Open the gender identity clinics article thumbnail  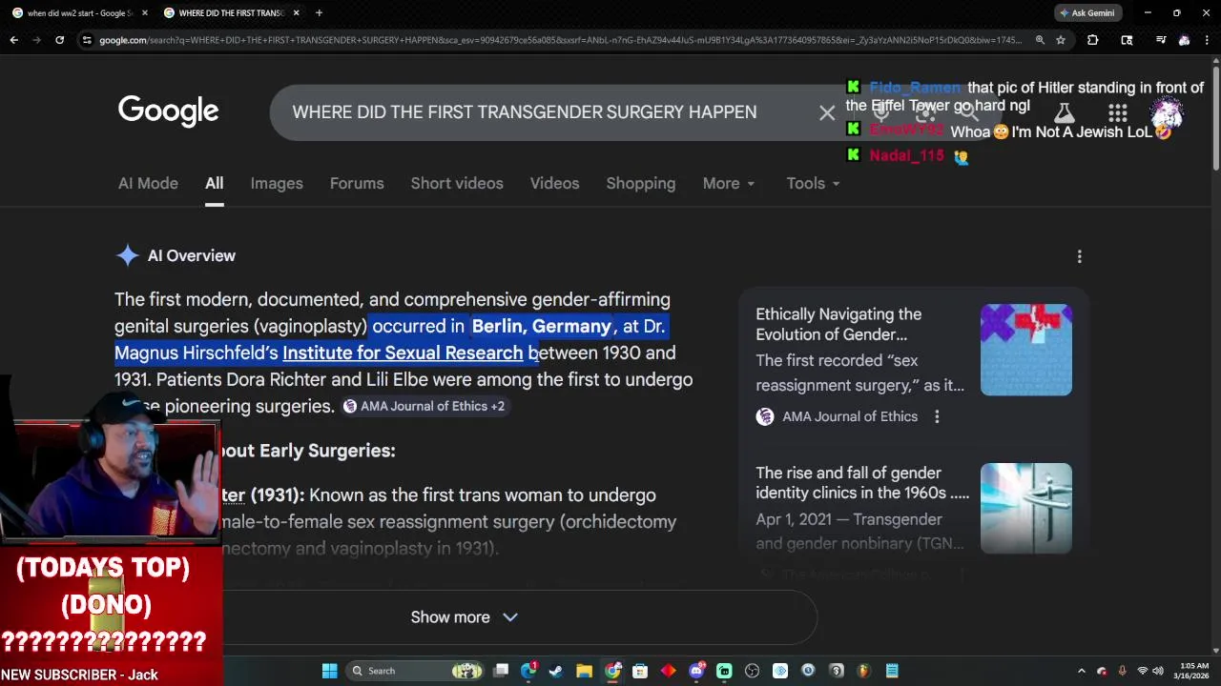(1026, 508)
